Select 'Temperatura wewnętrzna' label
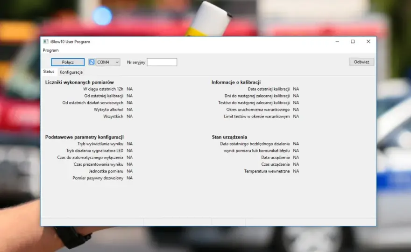Viewport: 411px width, 252px height. pyautogui.click(x=267, y=171)
